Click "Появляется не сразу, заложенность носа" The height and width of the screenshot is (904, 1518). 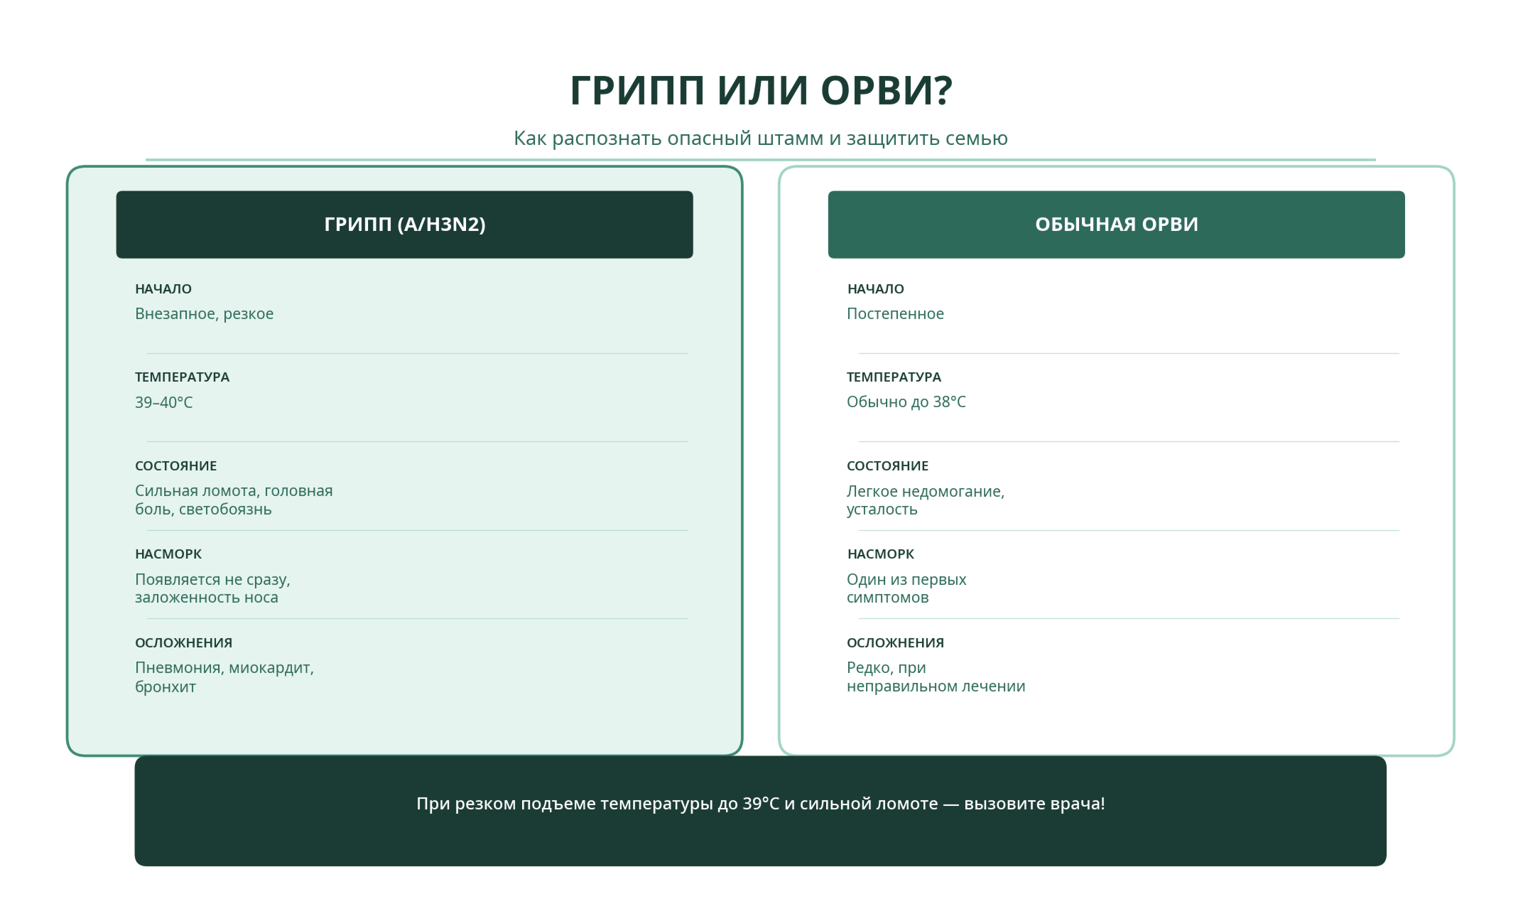point(212,588)
